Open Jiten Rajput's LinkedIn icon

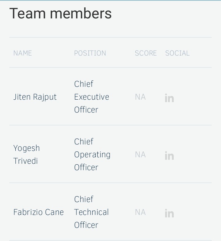[169, 98]
